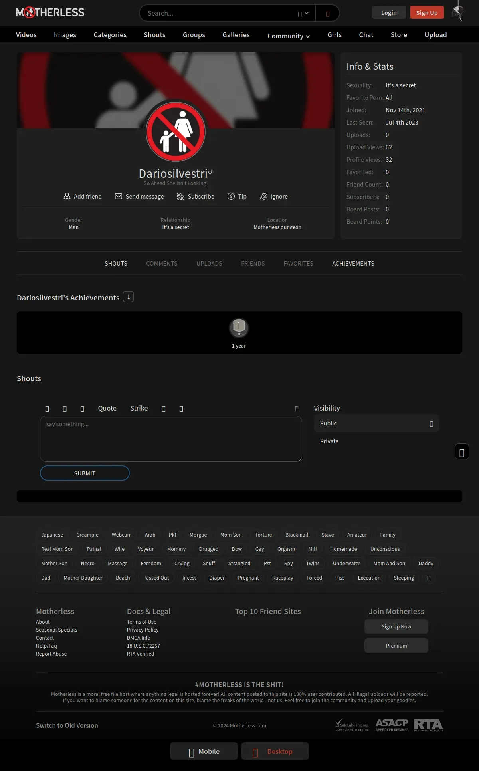
Task: Click the SafeLabeling compliant website badge
Action: (352, 725)
